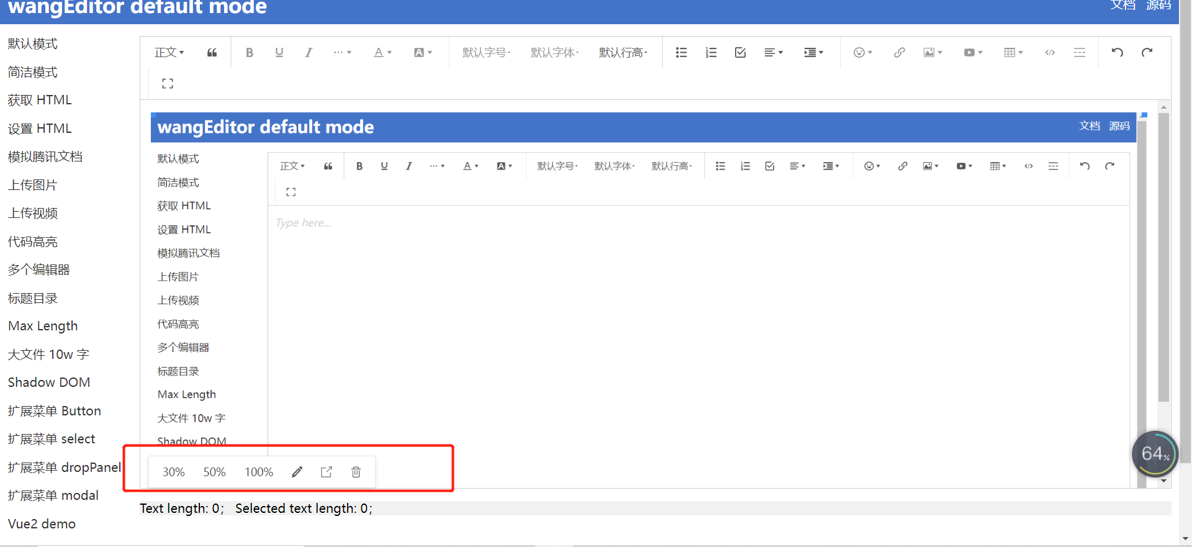Screen dimensions: 1192x547
Task: Open Vue2 demo link
Action: point(42,524)
